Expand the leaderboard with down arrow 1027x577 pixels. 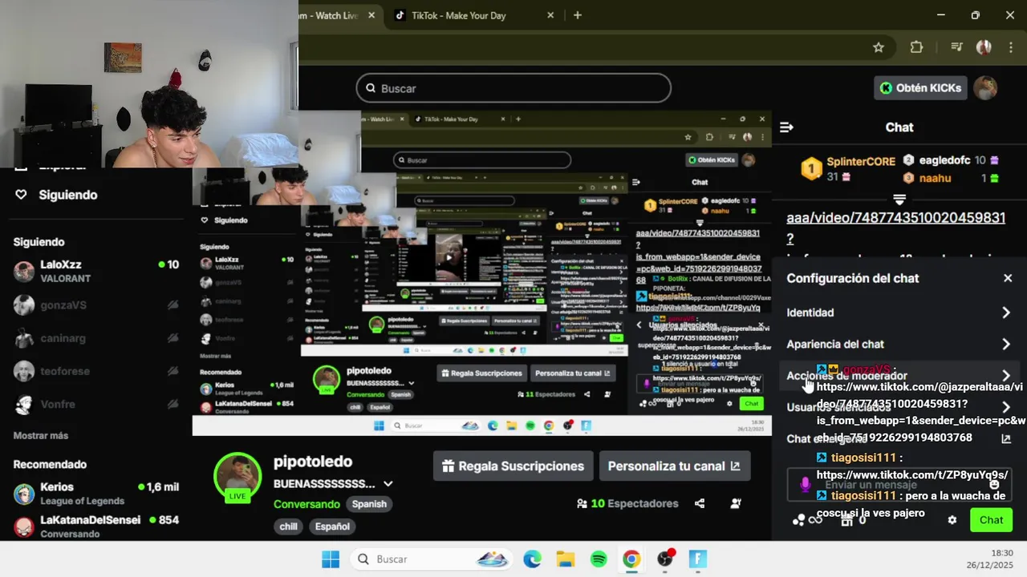pyautogui.click(x=899, y=200)
